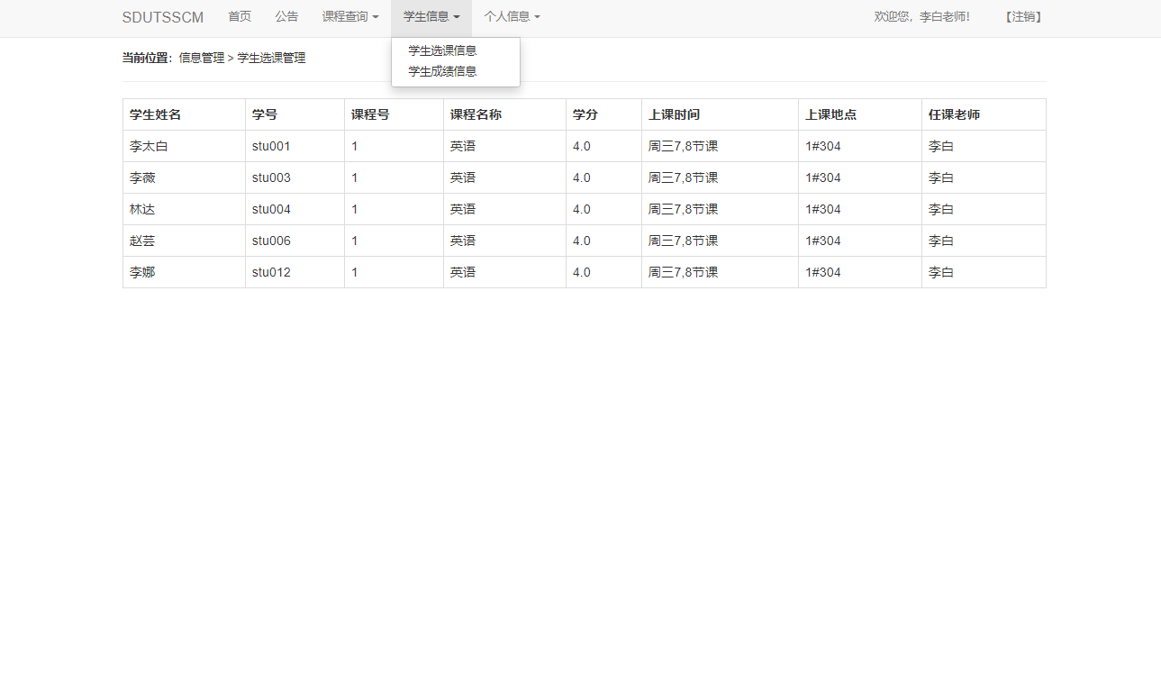The height and width of the screenshot is (691, 1161).
Task: Click the SDUTSSCM brand logo link
Action: (x=162, y=17)
